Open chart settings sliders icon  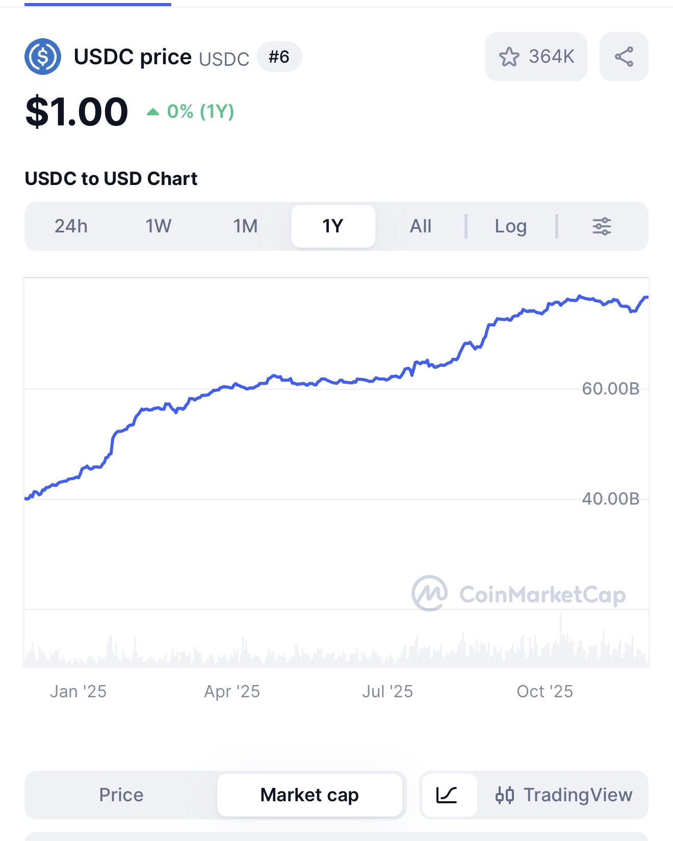pos(602,226)
